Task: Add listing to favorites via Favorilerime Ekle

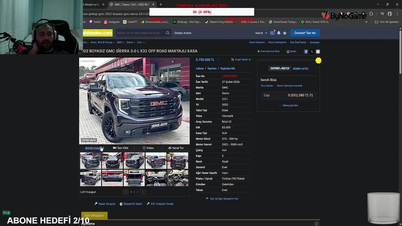Action: coord(268,51)
